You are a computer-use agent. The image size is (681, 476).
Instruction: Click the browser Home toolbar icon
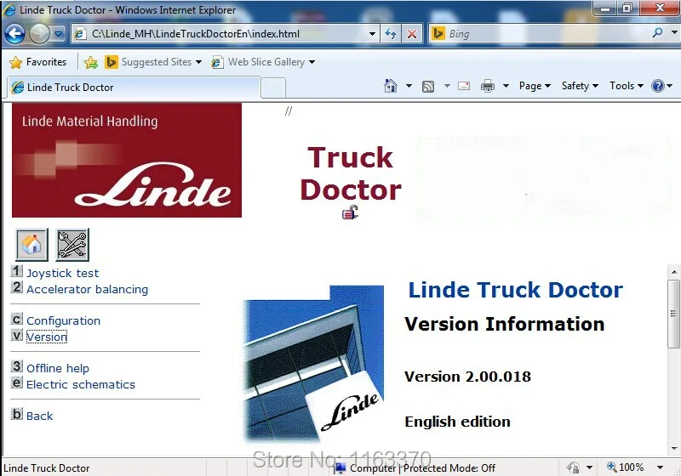coord(391,86)
